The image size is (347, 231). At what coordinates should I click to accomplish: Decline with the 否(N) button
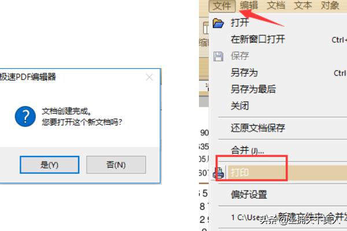tap(116, 165)
